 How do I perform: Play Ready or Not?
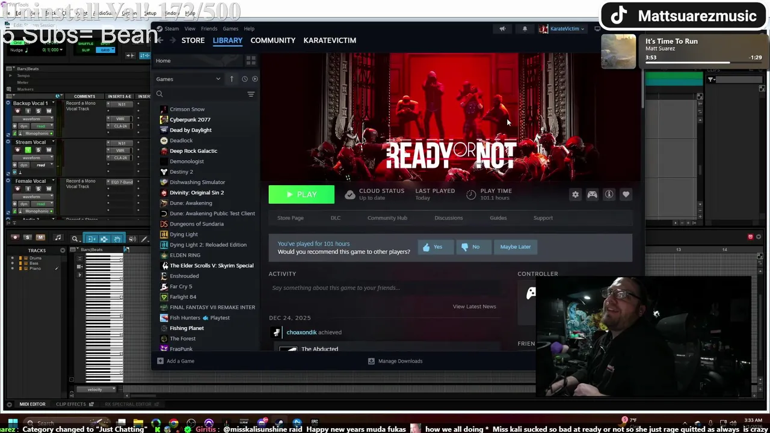pos(301,194)
